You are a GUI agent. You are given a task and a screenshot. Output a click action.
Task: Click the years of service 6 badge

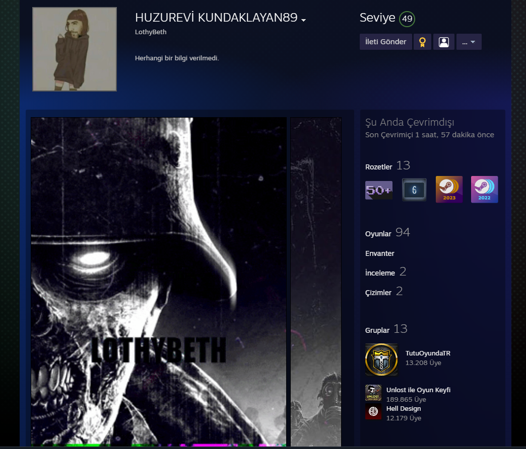[414, 190]
